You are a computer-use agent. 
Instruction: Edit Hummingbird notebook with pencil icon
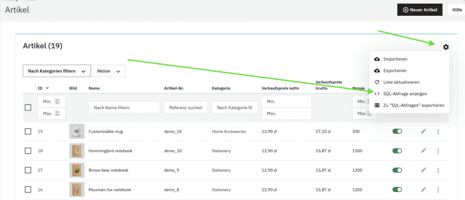point(424,151)
